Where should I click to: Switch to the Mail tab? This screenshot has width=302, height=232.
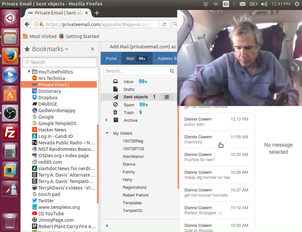pos(137,58)
